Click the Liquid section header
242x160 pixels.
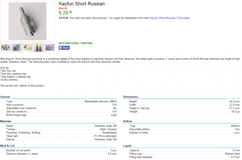point(127,146)
